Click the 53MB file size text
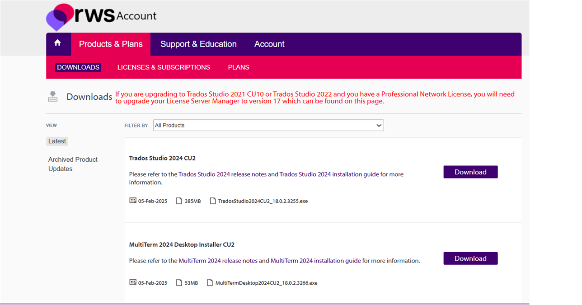Screen dimensions: 582x305 pos(192,283)
